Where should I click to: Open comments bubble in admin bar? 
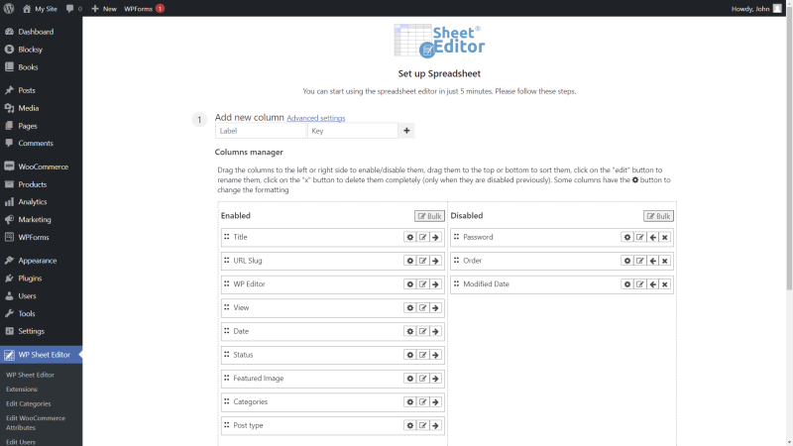tap(73, 9)
